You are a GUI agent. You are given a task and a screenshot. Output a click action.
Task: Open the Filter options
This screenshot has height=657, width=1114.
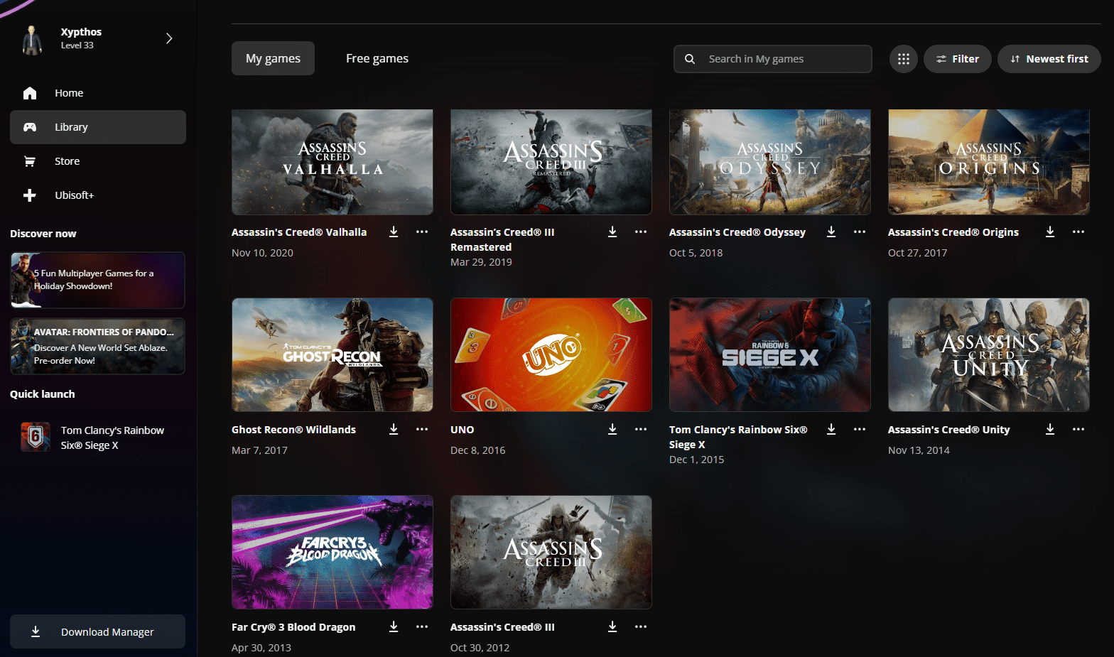[x=957, y=59]
